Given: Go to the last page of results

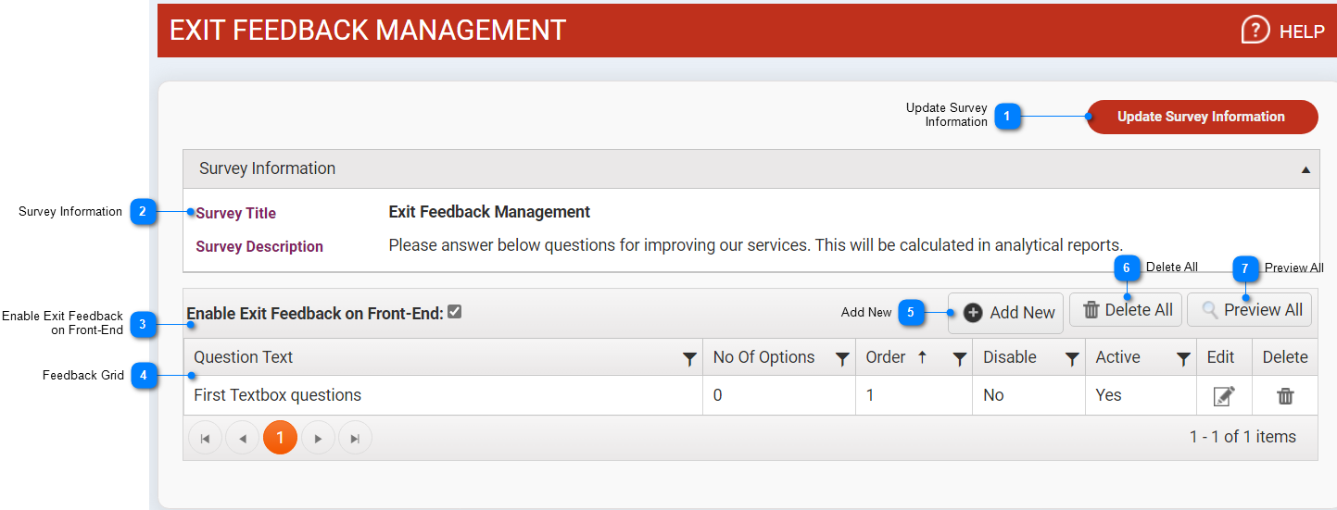Looking at the screenshot, I should click(x=355, y=438).
